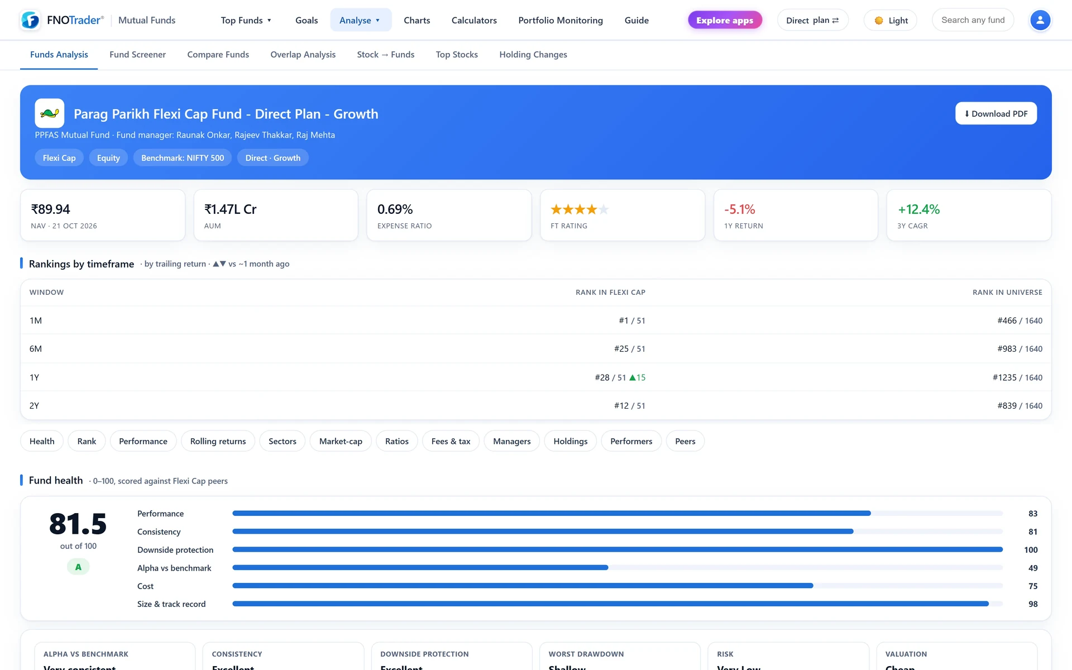Open the Guide menu item
The image size is (1072, 670).
pos(636,20)
